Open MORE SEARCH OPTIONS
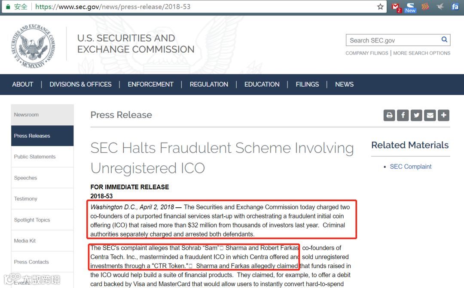Viewport: 464px width, 288px height. click(x=421, y=53)
